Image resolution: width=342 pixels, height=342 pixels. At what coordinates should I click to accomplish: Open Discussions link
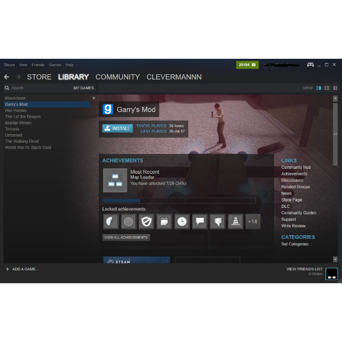(292, 181)
